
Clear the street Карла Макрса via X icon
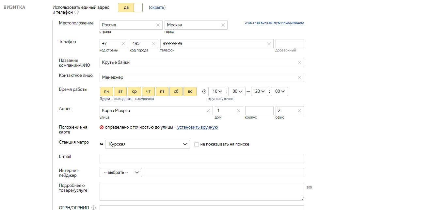coord(208,111)
